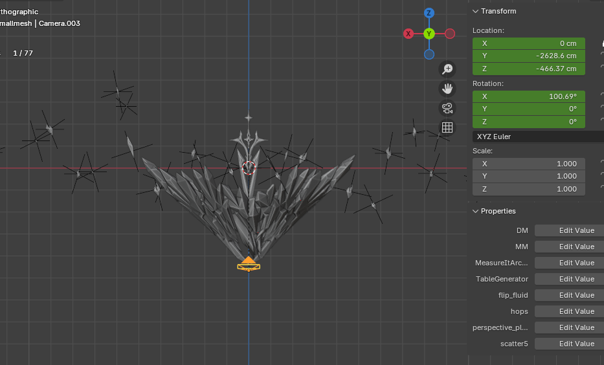Switch orthographic/perspective with grid icon
Image resolution: width=604 pixels, height=365 pixels.
[x=447, y=127]
